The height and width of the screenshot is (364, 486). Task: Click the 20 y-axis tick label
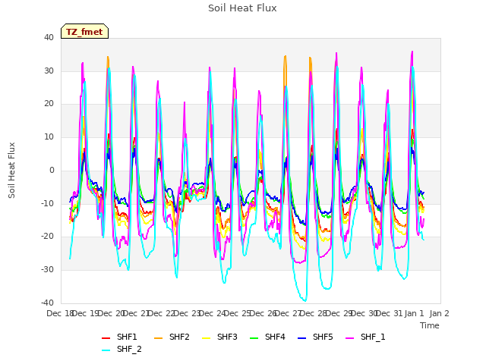pos(49,104)
